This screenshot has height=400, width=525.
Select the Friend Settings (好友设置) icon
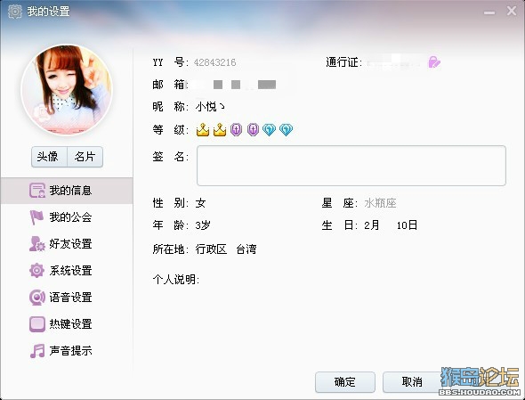point(36,244)
